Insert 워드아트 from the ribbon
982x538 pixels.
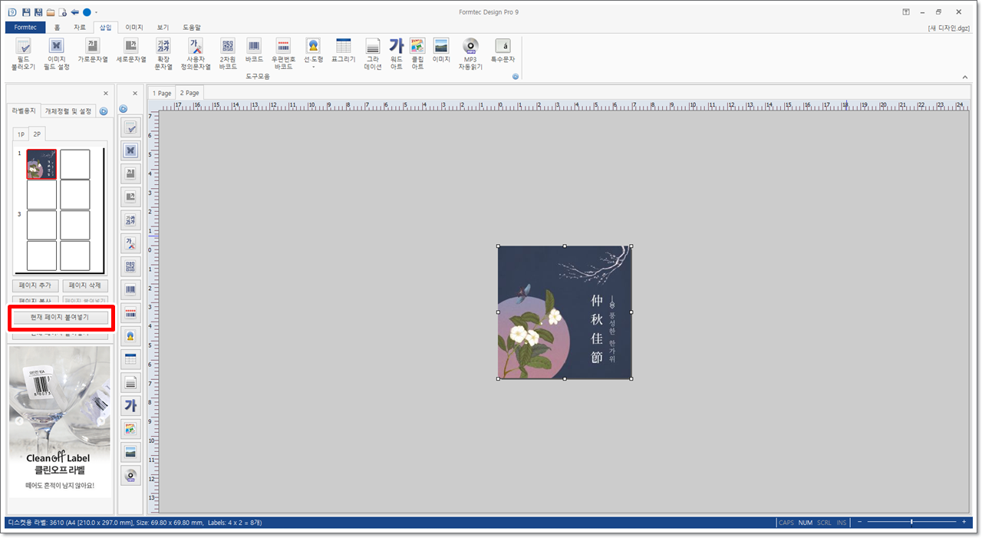coord(396,54)
